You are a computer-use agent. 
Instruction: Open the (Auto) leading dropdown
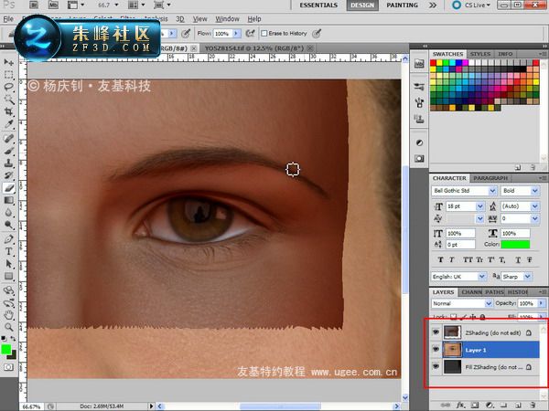tap(534, 206)
